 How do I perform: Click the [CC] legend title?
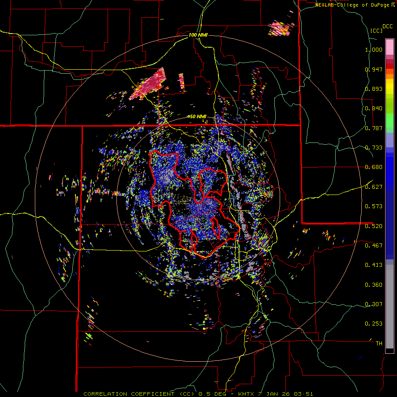377,30
